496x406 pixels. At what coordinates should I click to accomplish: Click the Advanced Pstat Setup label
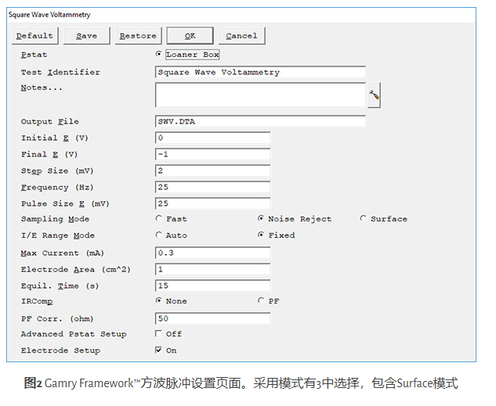pyautogui.click(x=74, y=334)
